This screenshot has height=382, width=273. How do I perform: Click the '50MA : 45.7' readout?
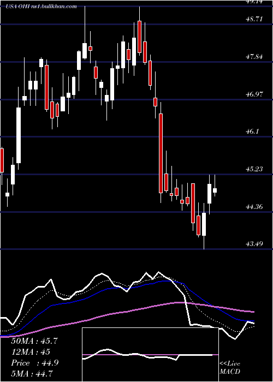click(34, 341)
